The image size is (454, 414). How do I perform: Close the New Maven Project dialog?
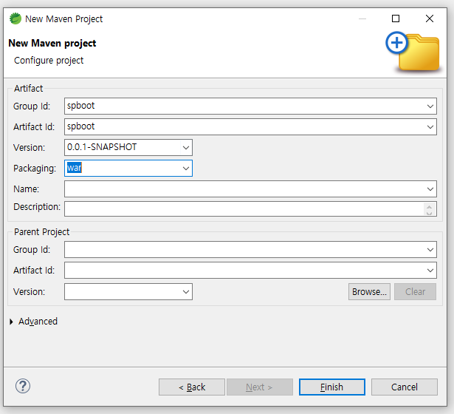click(x=430, y=18)
